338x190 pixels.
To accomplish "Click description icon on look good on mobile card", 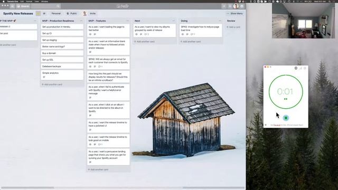I will pyautogui.click(x=95, y=144).
